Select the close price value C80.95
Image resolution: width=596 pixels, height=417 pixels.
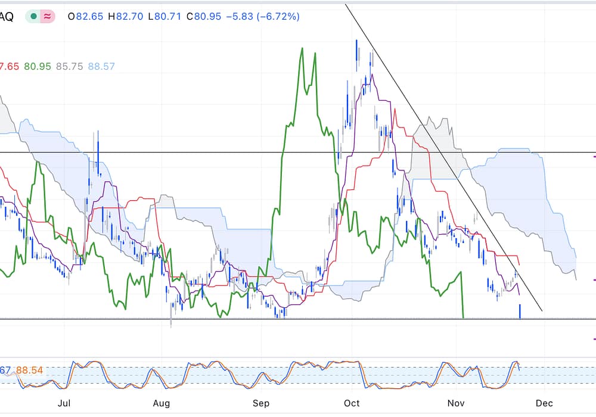pyautogui.click(x=204, y=17)
